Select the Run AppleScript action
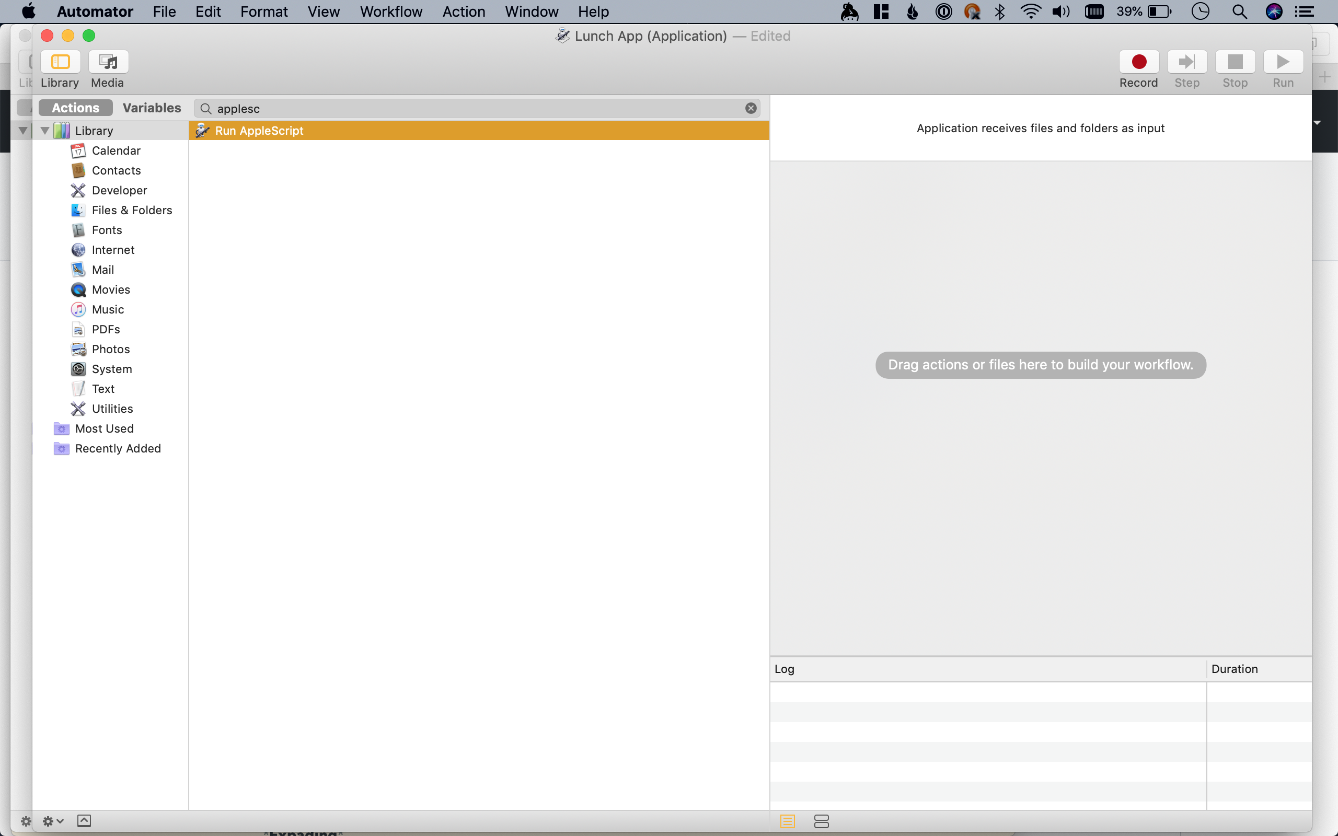 click(479, 131)
